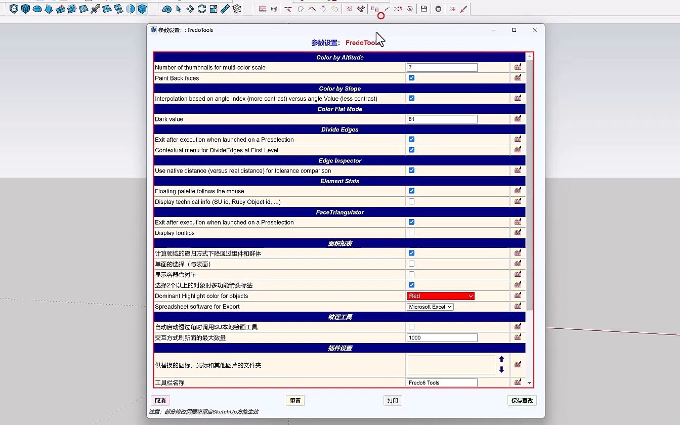Click the red broadcast signal icon
This screenshot has height=425, width=680.
point(274,9)
